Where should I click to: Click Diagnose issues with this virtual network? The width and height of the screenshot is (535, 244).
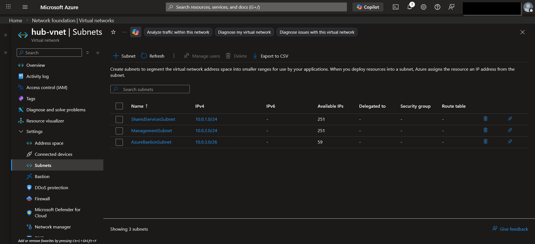(x=317, y=32)
